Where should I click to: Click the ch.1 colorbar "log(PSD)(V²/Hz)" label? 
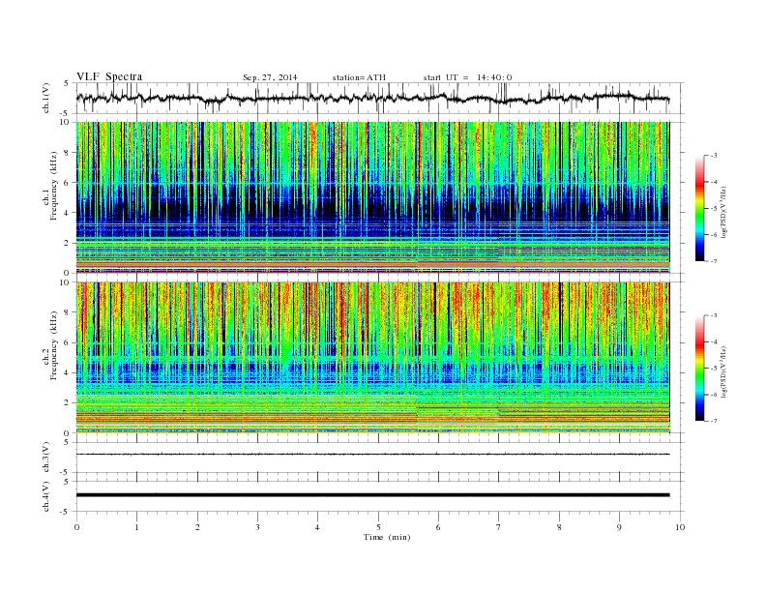tap(723, 213)
